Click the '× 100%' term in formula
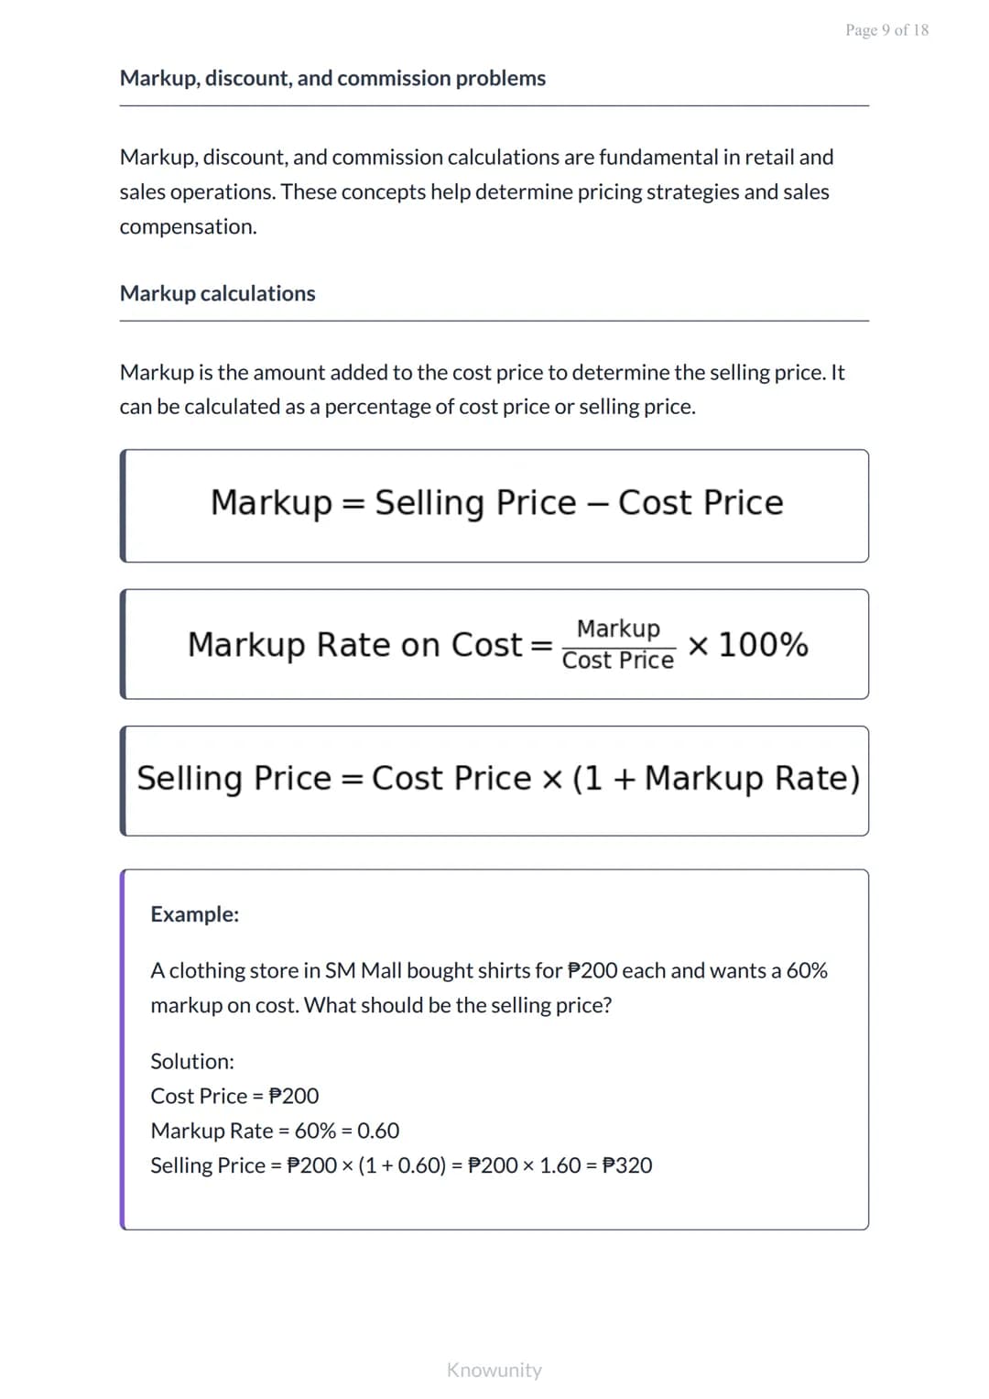The width and height of the screenshot is (989, 1399). tap(747, 644)
